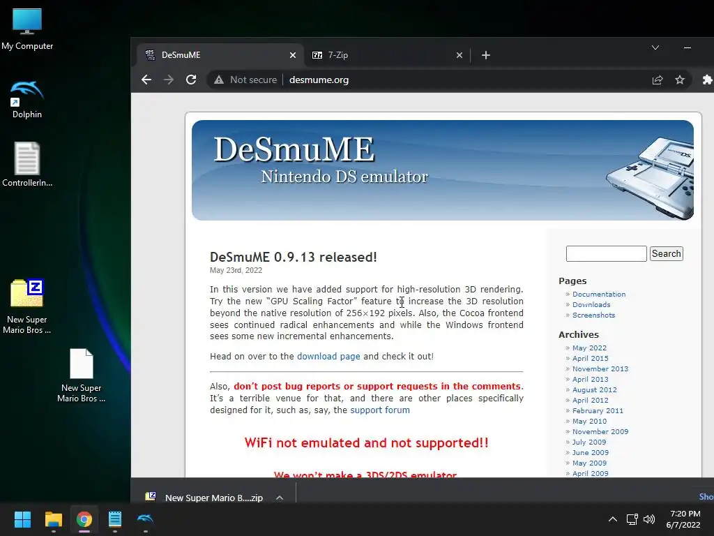Show hidden system tray icons
714x536 pixels.
613,519
